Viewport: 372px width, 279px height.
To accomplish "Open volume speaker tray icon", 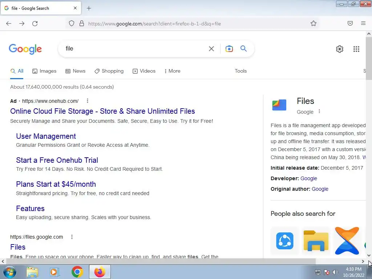I will tap(335, 272).
